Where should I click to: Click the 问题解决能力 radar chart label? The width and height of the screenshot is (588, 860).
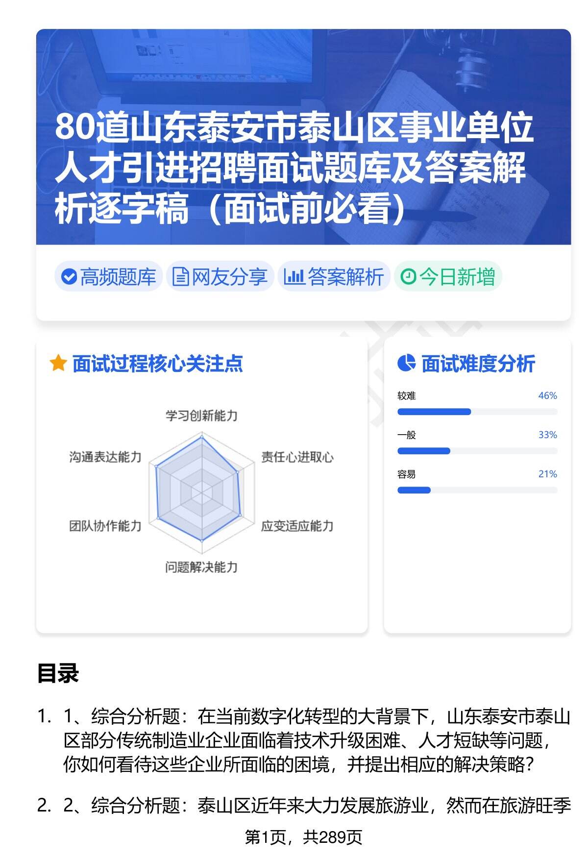(201, 567)
